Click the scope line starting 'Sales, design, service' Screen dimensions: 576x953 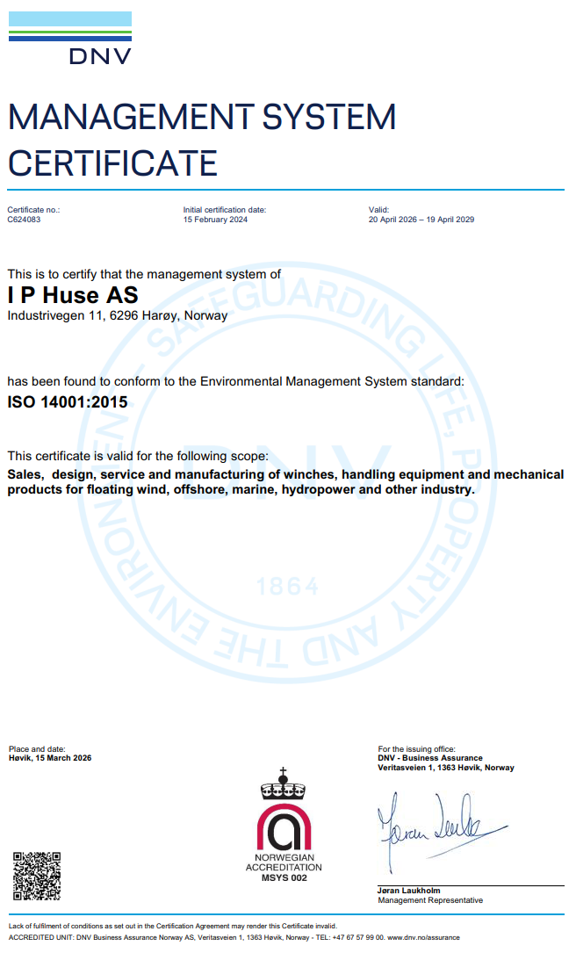point(285,474)
